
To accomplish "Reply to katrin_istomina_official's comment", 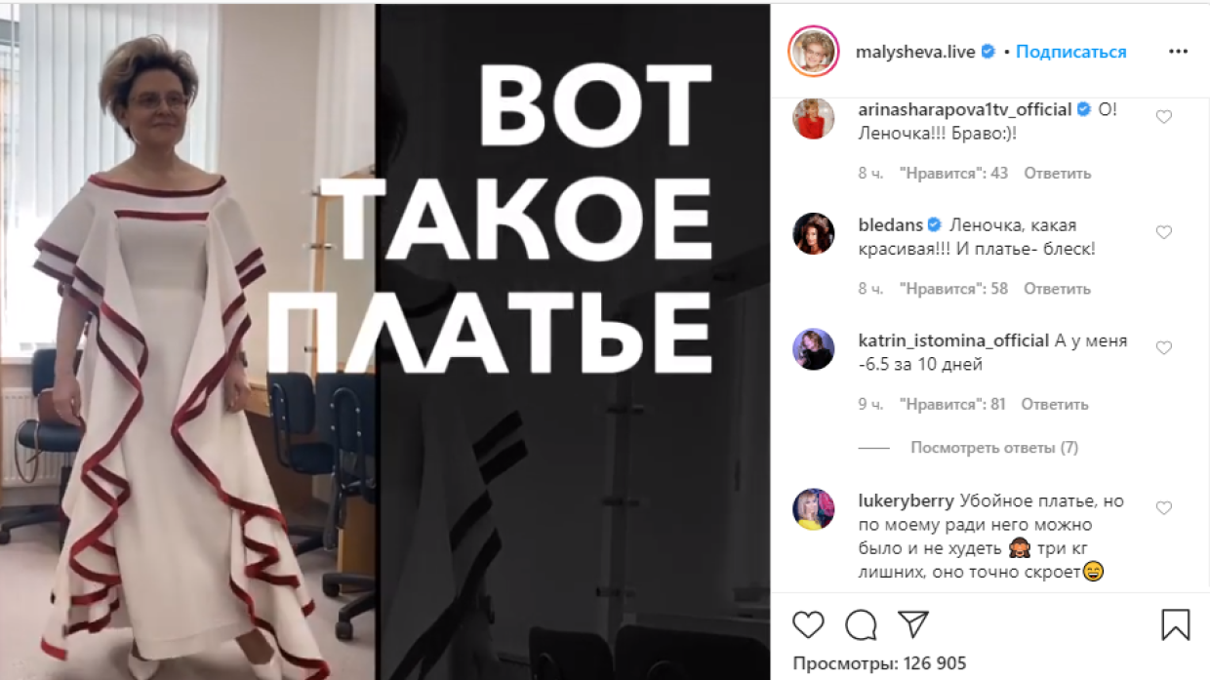I will (1055, 404).
